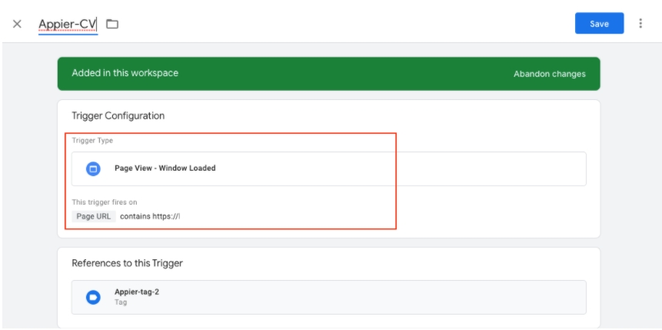
Task: Select the 'Page View - Window Loaded' label
Action: pos(165,168)
